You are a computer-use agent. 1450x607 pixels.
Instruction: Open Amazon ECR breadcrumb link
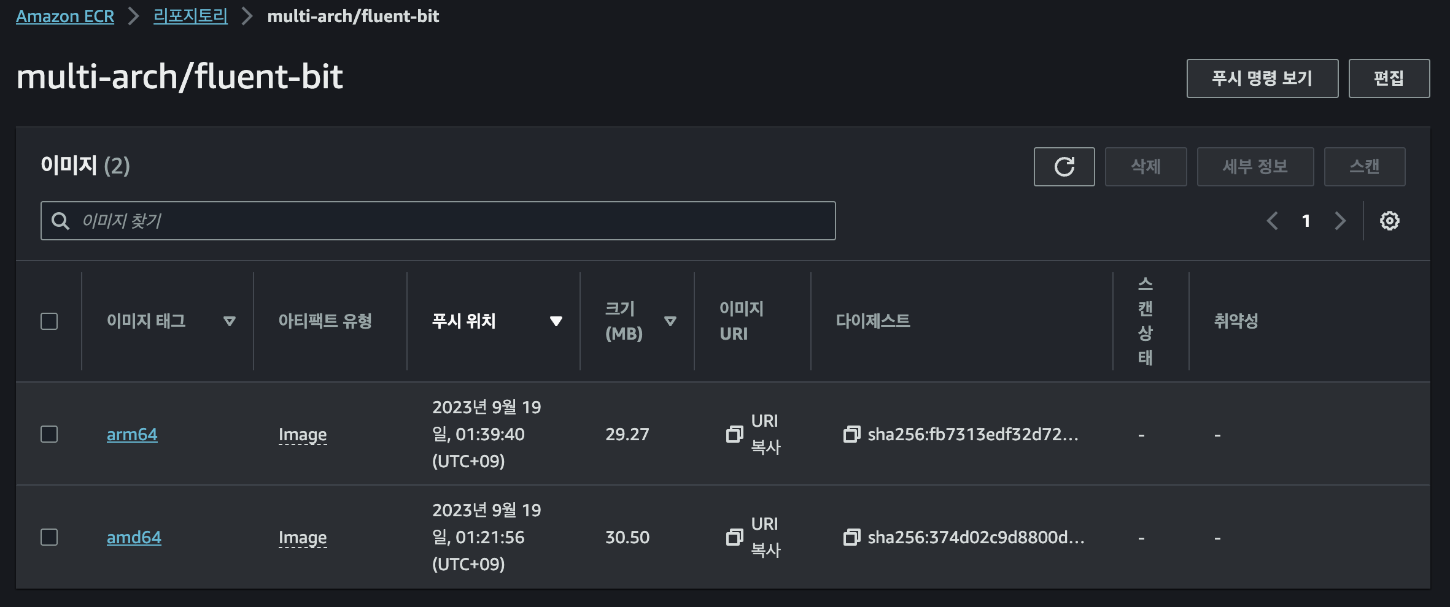(x=65, y=17)
